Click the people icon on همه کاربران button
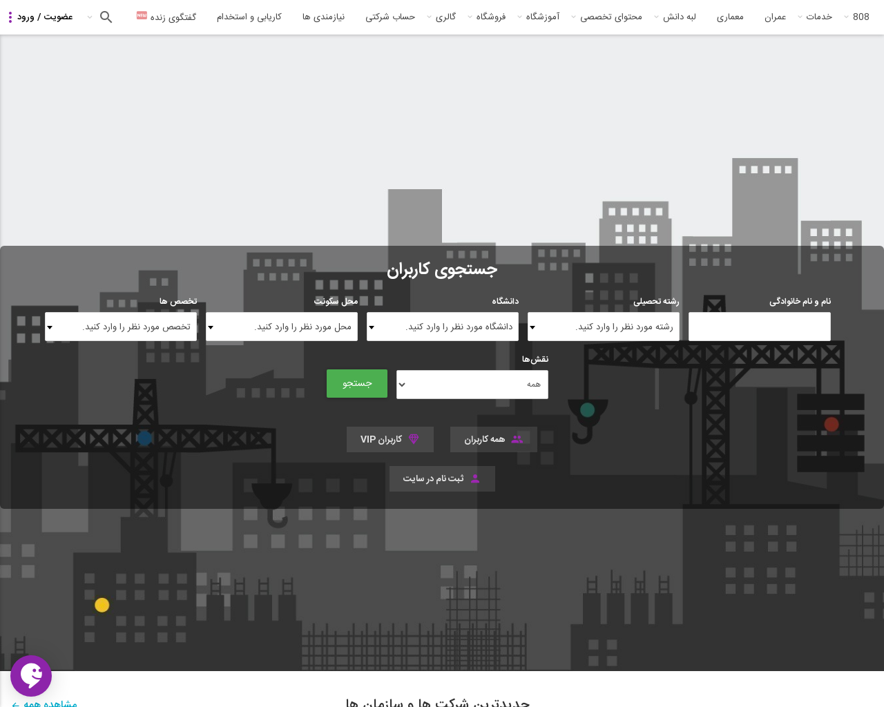 [517, 439]
